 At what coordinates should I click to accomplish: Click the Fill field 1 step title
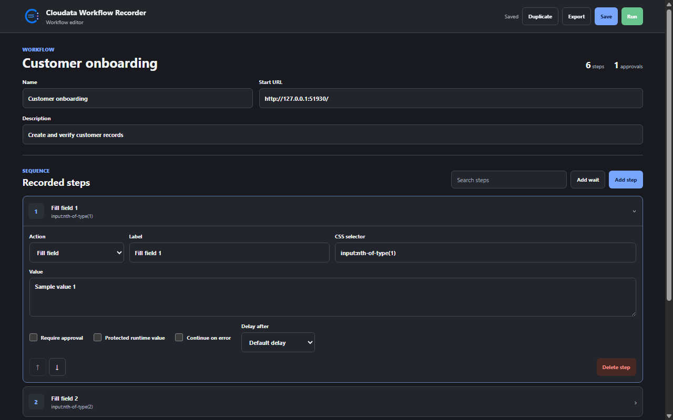click(65, 208)
